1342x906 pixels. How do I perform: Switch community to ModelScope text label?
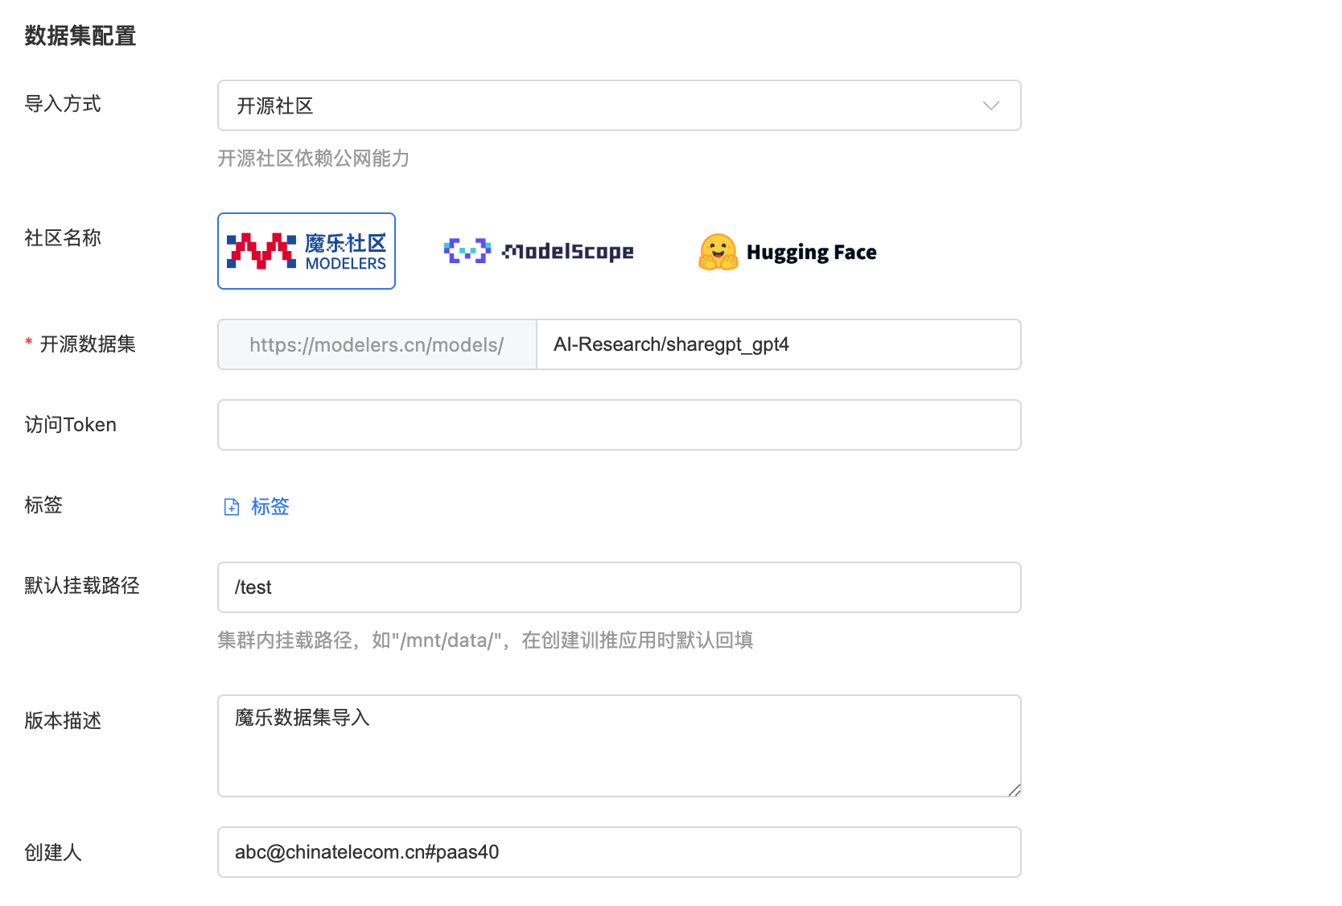(x=568, y=252)
